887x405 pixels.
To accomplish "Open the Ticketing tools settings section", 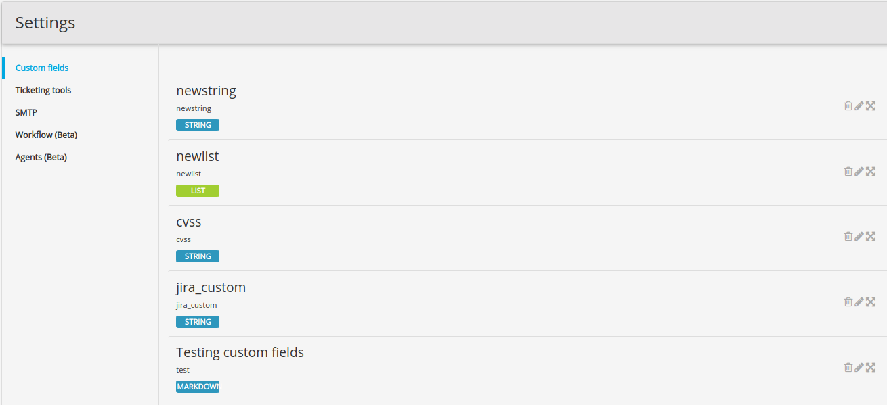I will [43, 90].
